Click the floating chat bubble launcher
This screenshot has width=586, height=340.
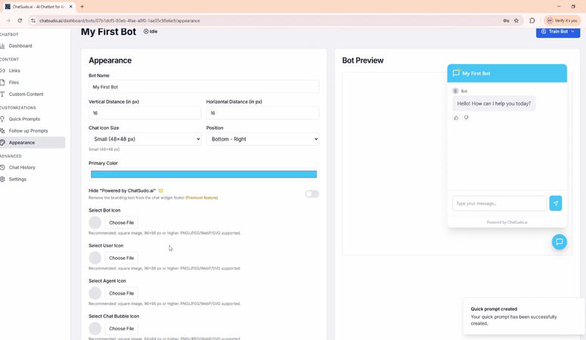pyautogui.click(x=559, y=242)
